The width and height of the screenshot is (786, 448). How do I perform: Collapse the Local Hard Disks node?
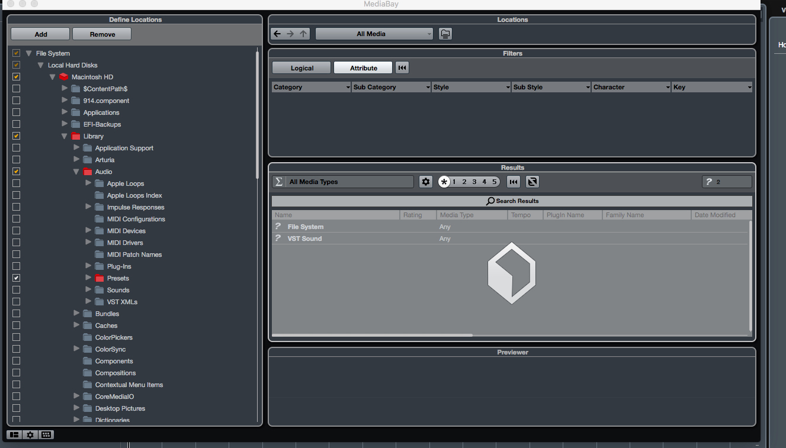pos(40,65)
